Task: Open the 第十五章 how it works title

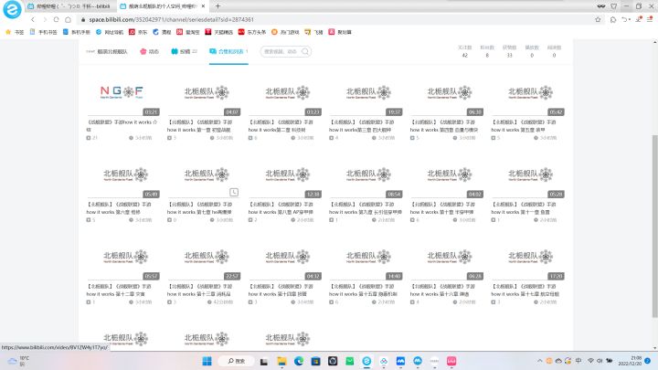Action: click(x=364, y=290)
